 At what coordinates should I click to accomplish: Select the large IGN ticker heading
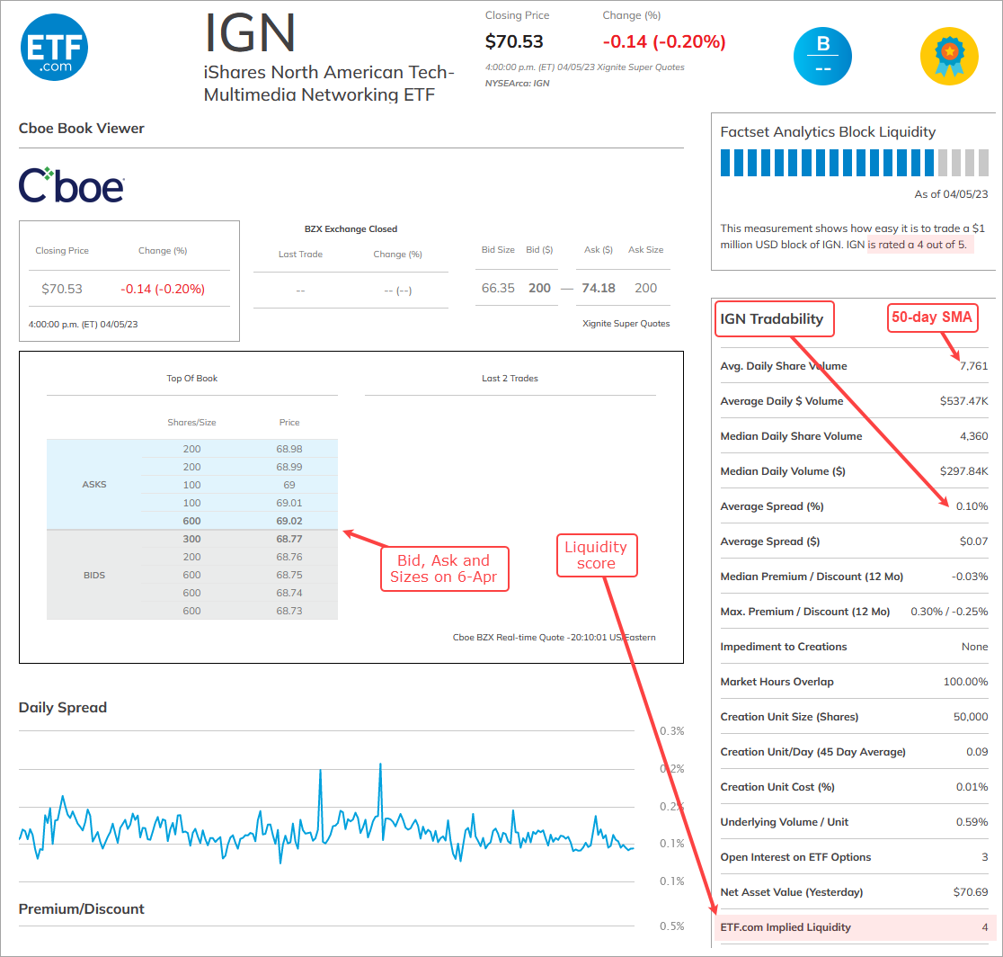(250, 33)
